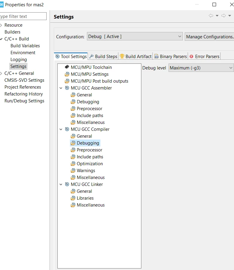The width and height of the screenshot is (234, 270).
Task: Click the Build Artifact trophy icon
Action: pyautogui.click(x=122, y=56)
